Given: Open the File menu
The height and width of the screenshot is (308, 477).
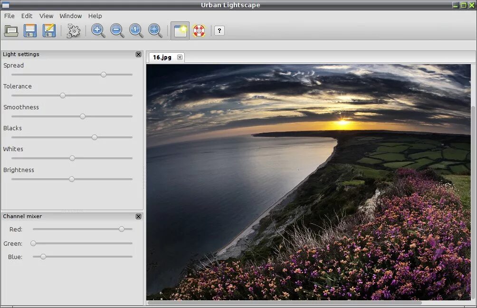Looking at the screenshot, I should (9, 16).
